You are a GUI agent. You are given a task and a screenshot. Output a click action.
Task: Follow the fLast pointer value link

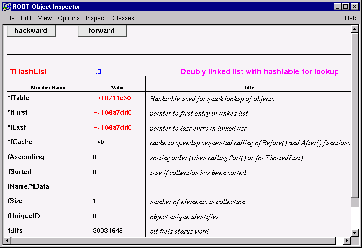pyautogui.click(x=112, y=128)
